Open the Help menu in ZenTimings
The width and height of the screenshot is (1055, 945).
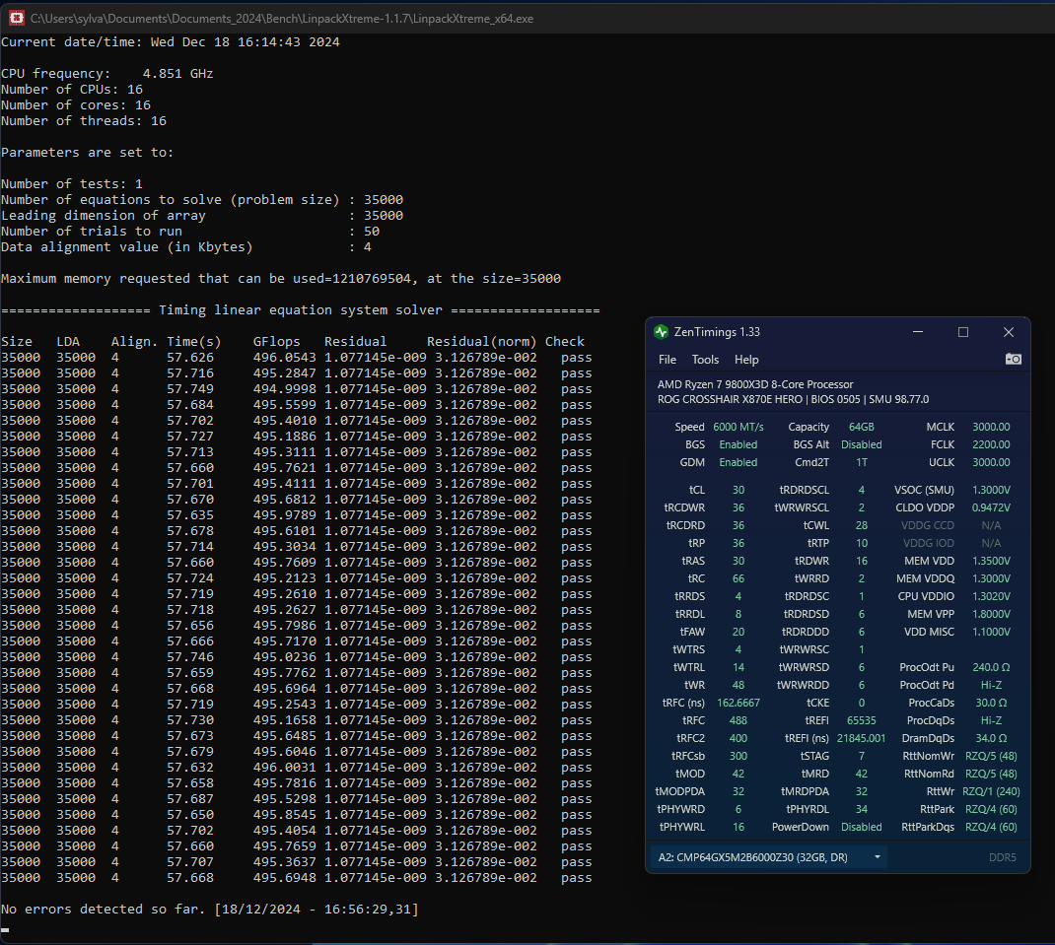click(x=746, y=360)
